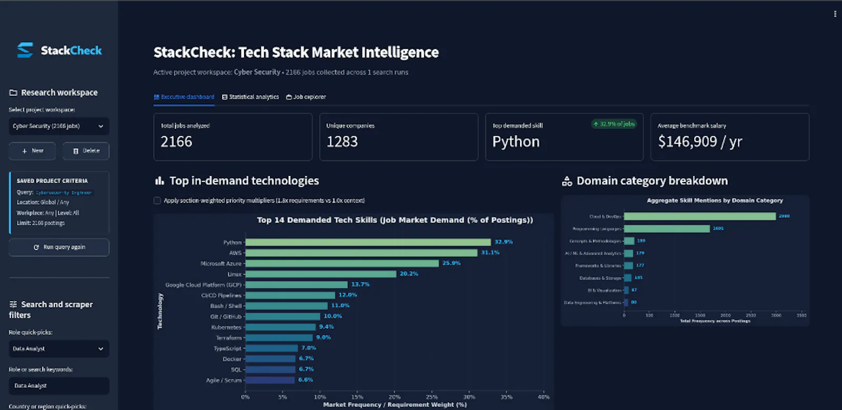The width and height of the screenshot is (842, 410).
Task: Click the Delete project button
Action: [x=86, y=151]
